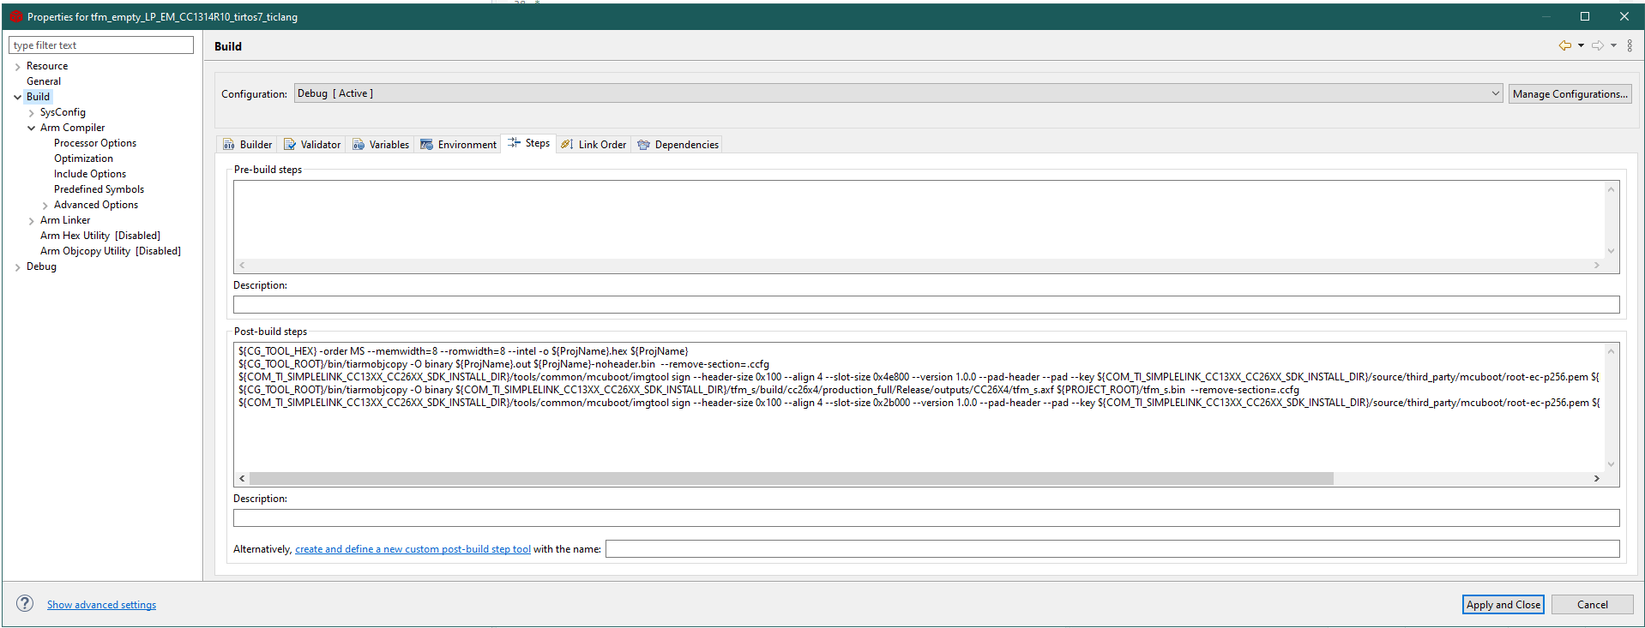
Task: Switch to the Link Order tab
Action: pos(594,145)
